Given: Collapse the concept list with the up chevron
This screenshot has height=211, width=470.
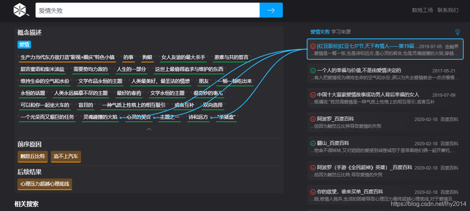Looking at the screenshot, I should point(149,129).
